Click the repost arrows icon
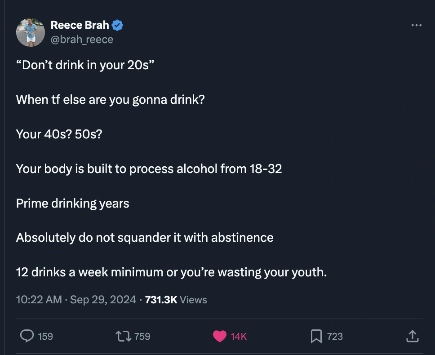This screenshot has height=355, width=435. [122, 336]
